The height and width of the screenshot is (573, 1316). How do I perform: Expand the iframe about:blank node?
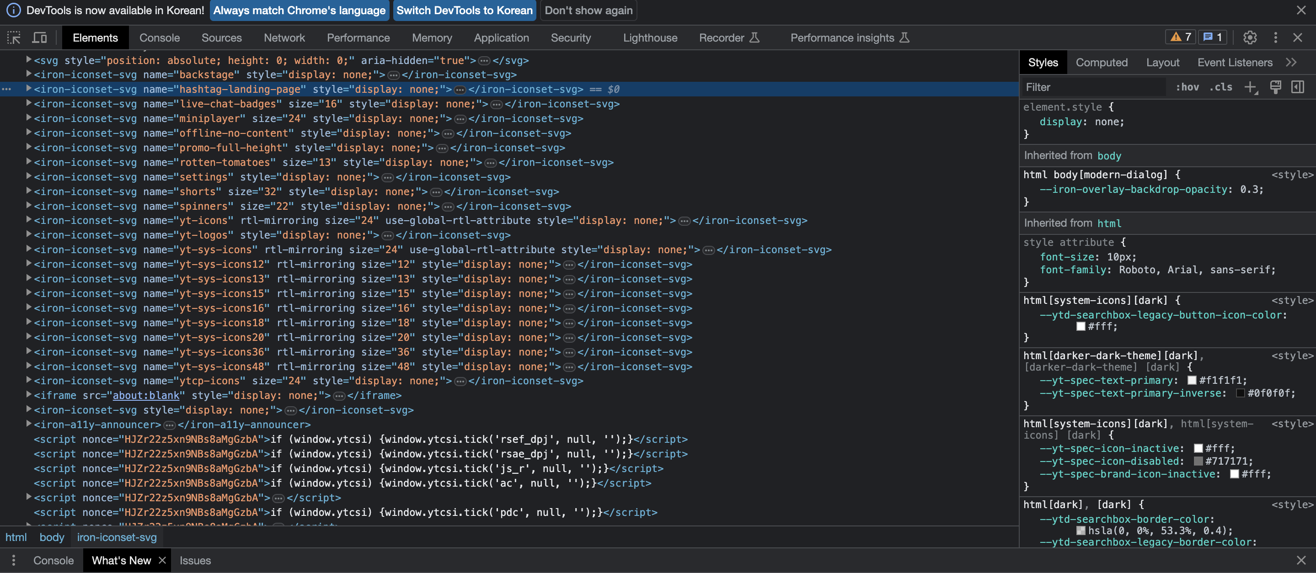tap(29, 395)
